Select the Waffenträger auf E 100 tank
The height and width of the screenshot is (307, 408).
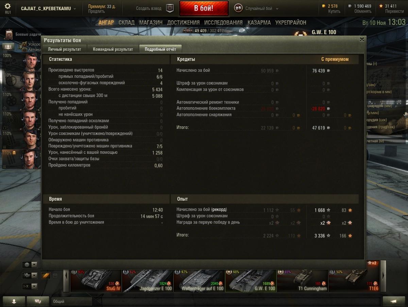pos(199,280)
